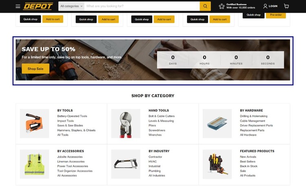Image resolution: width=306 pixels, height=187 pixels.
Task: Click the safety vest accessories thumbnail
Action: (x=34, y=164)
